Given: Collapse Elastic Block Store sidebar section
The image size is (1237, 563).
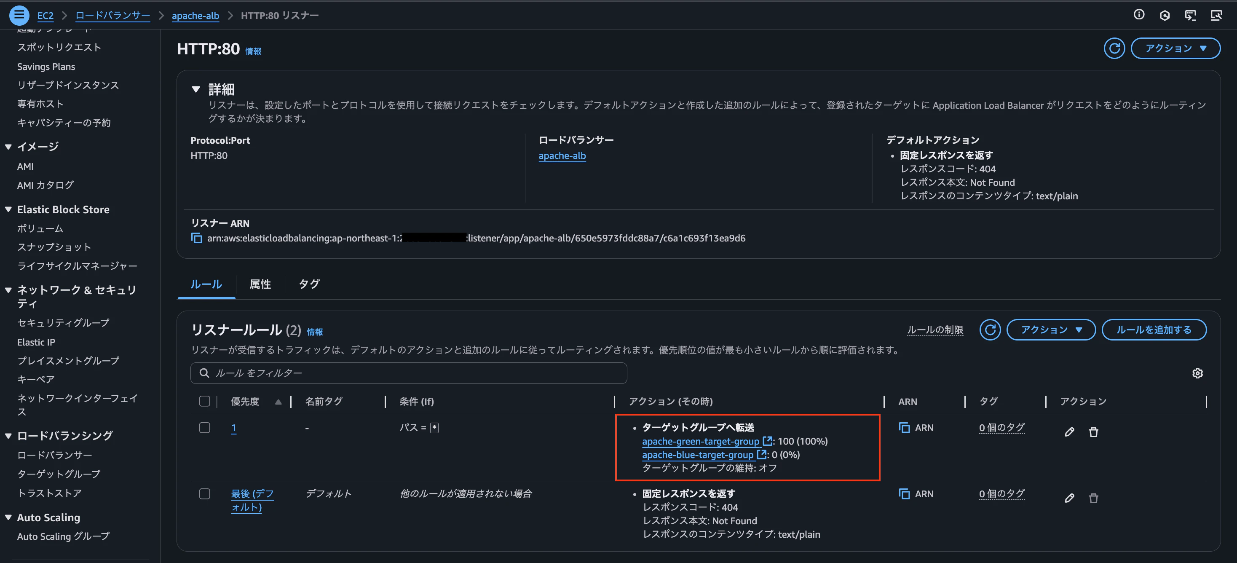Looking at the screenshot, I should click(x=8, y=209).
